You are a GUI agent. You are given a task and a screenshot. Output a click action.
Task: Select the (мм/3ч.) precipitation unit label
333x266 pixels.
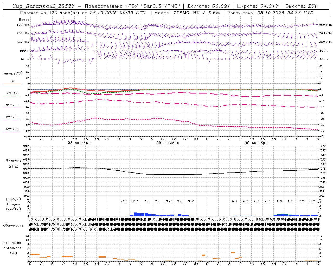tap(13, 199)
